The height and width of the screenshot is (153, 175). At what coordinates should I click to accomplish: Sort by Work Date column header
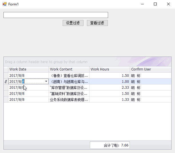click(x=29, y=69)
